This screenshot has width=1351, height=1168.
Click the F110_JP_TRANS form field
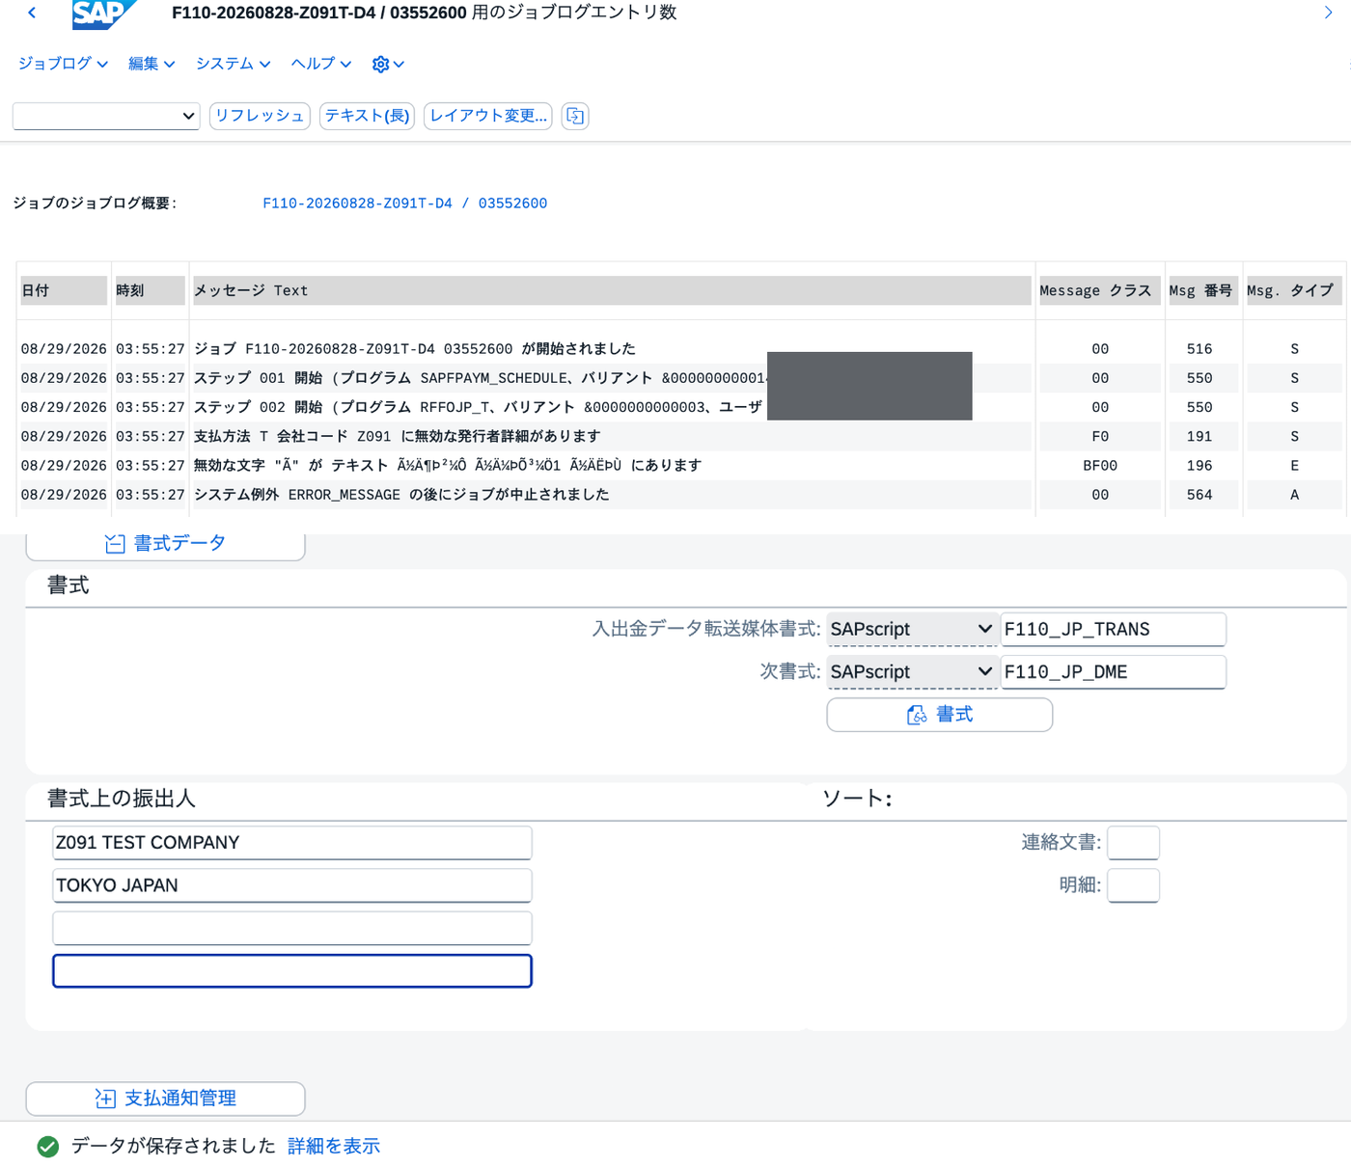[1114, 629]
